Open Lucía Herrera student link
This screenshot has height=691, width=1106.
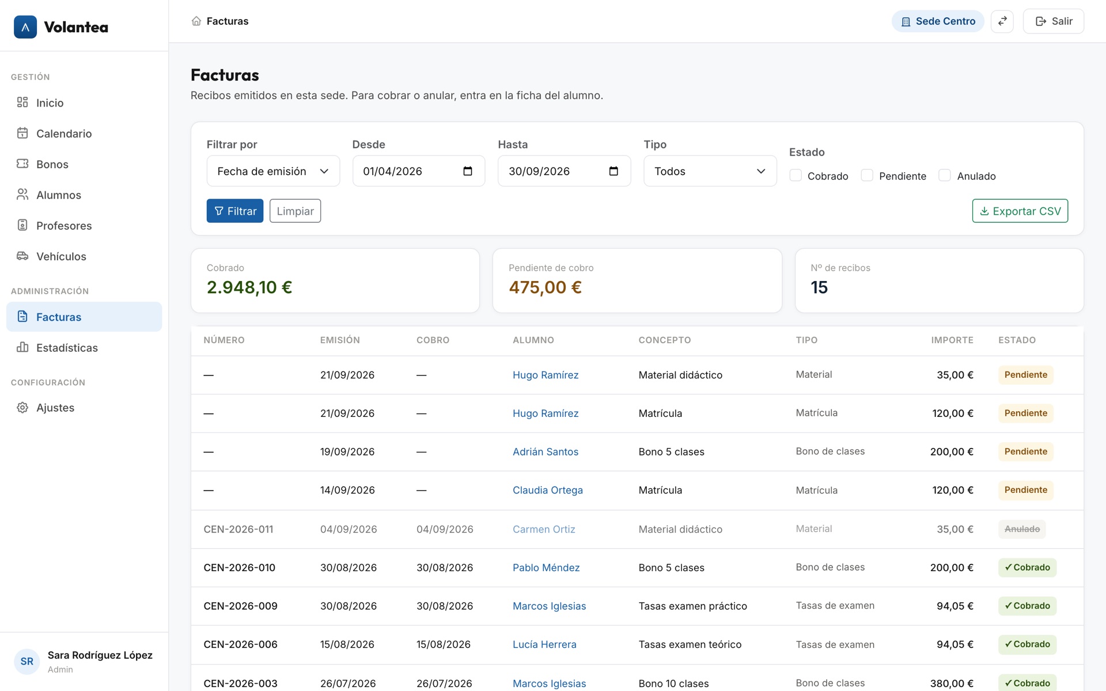click(x=544, y=644)
